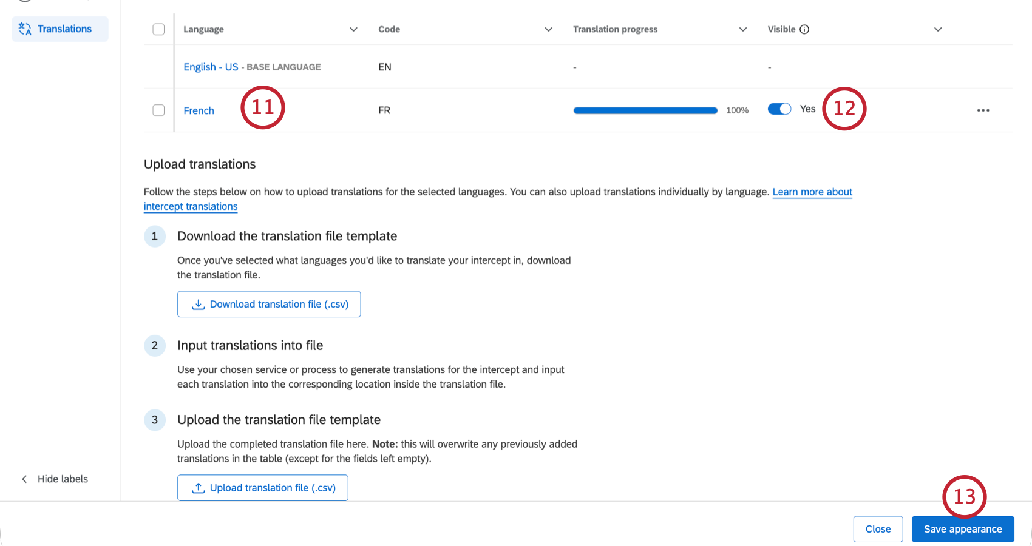This screenshot has width=1032, height=546.
Task: Click Upload the translation file template heading
Action: click(279, 420)
